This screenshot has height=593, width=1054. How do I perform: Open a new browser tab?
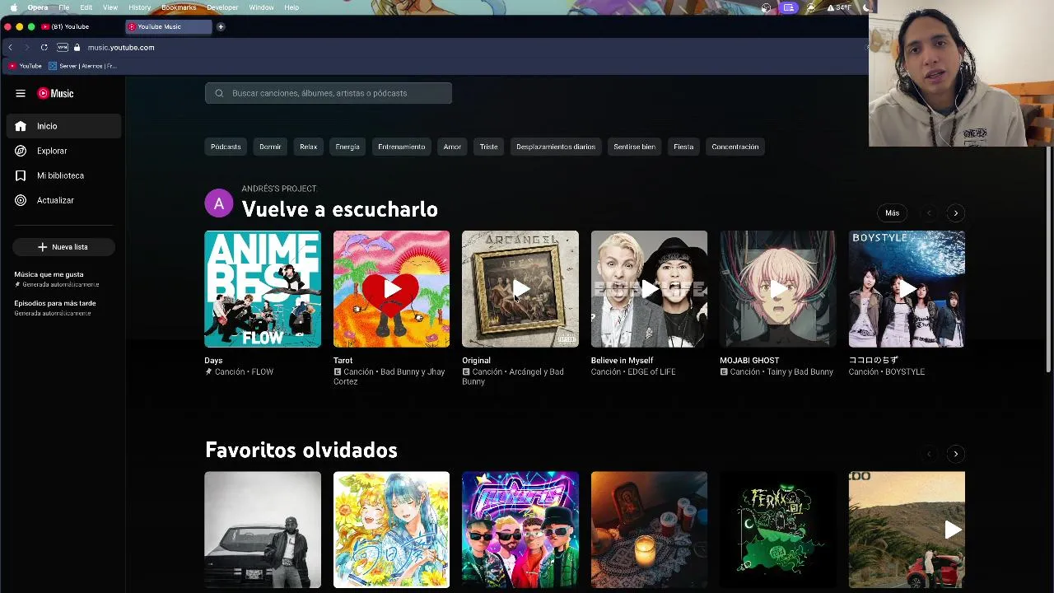pos(221,26)
